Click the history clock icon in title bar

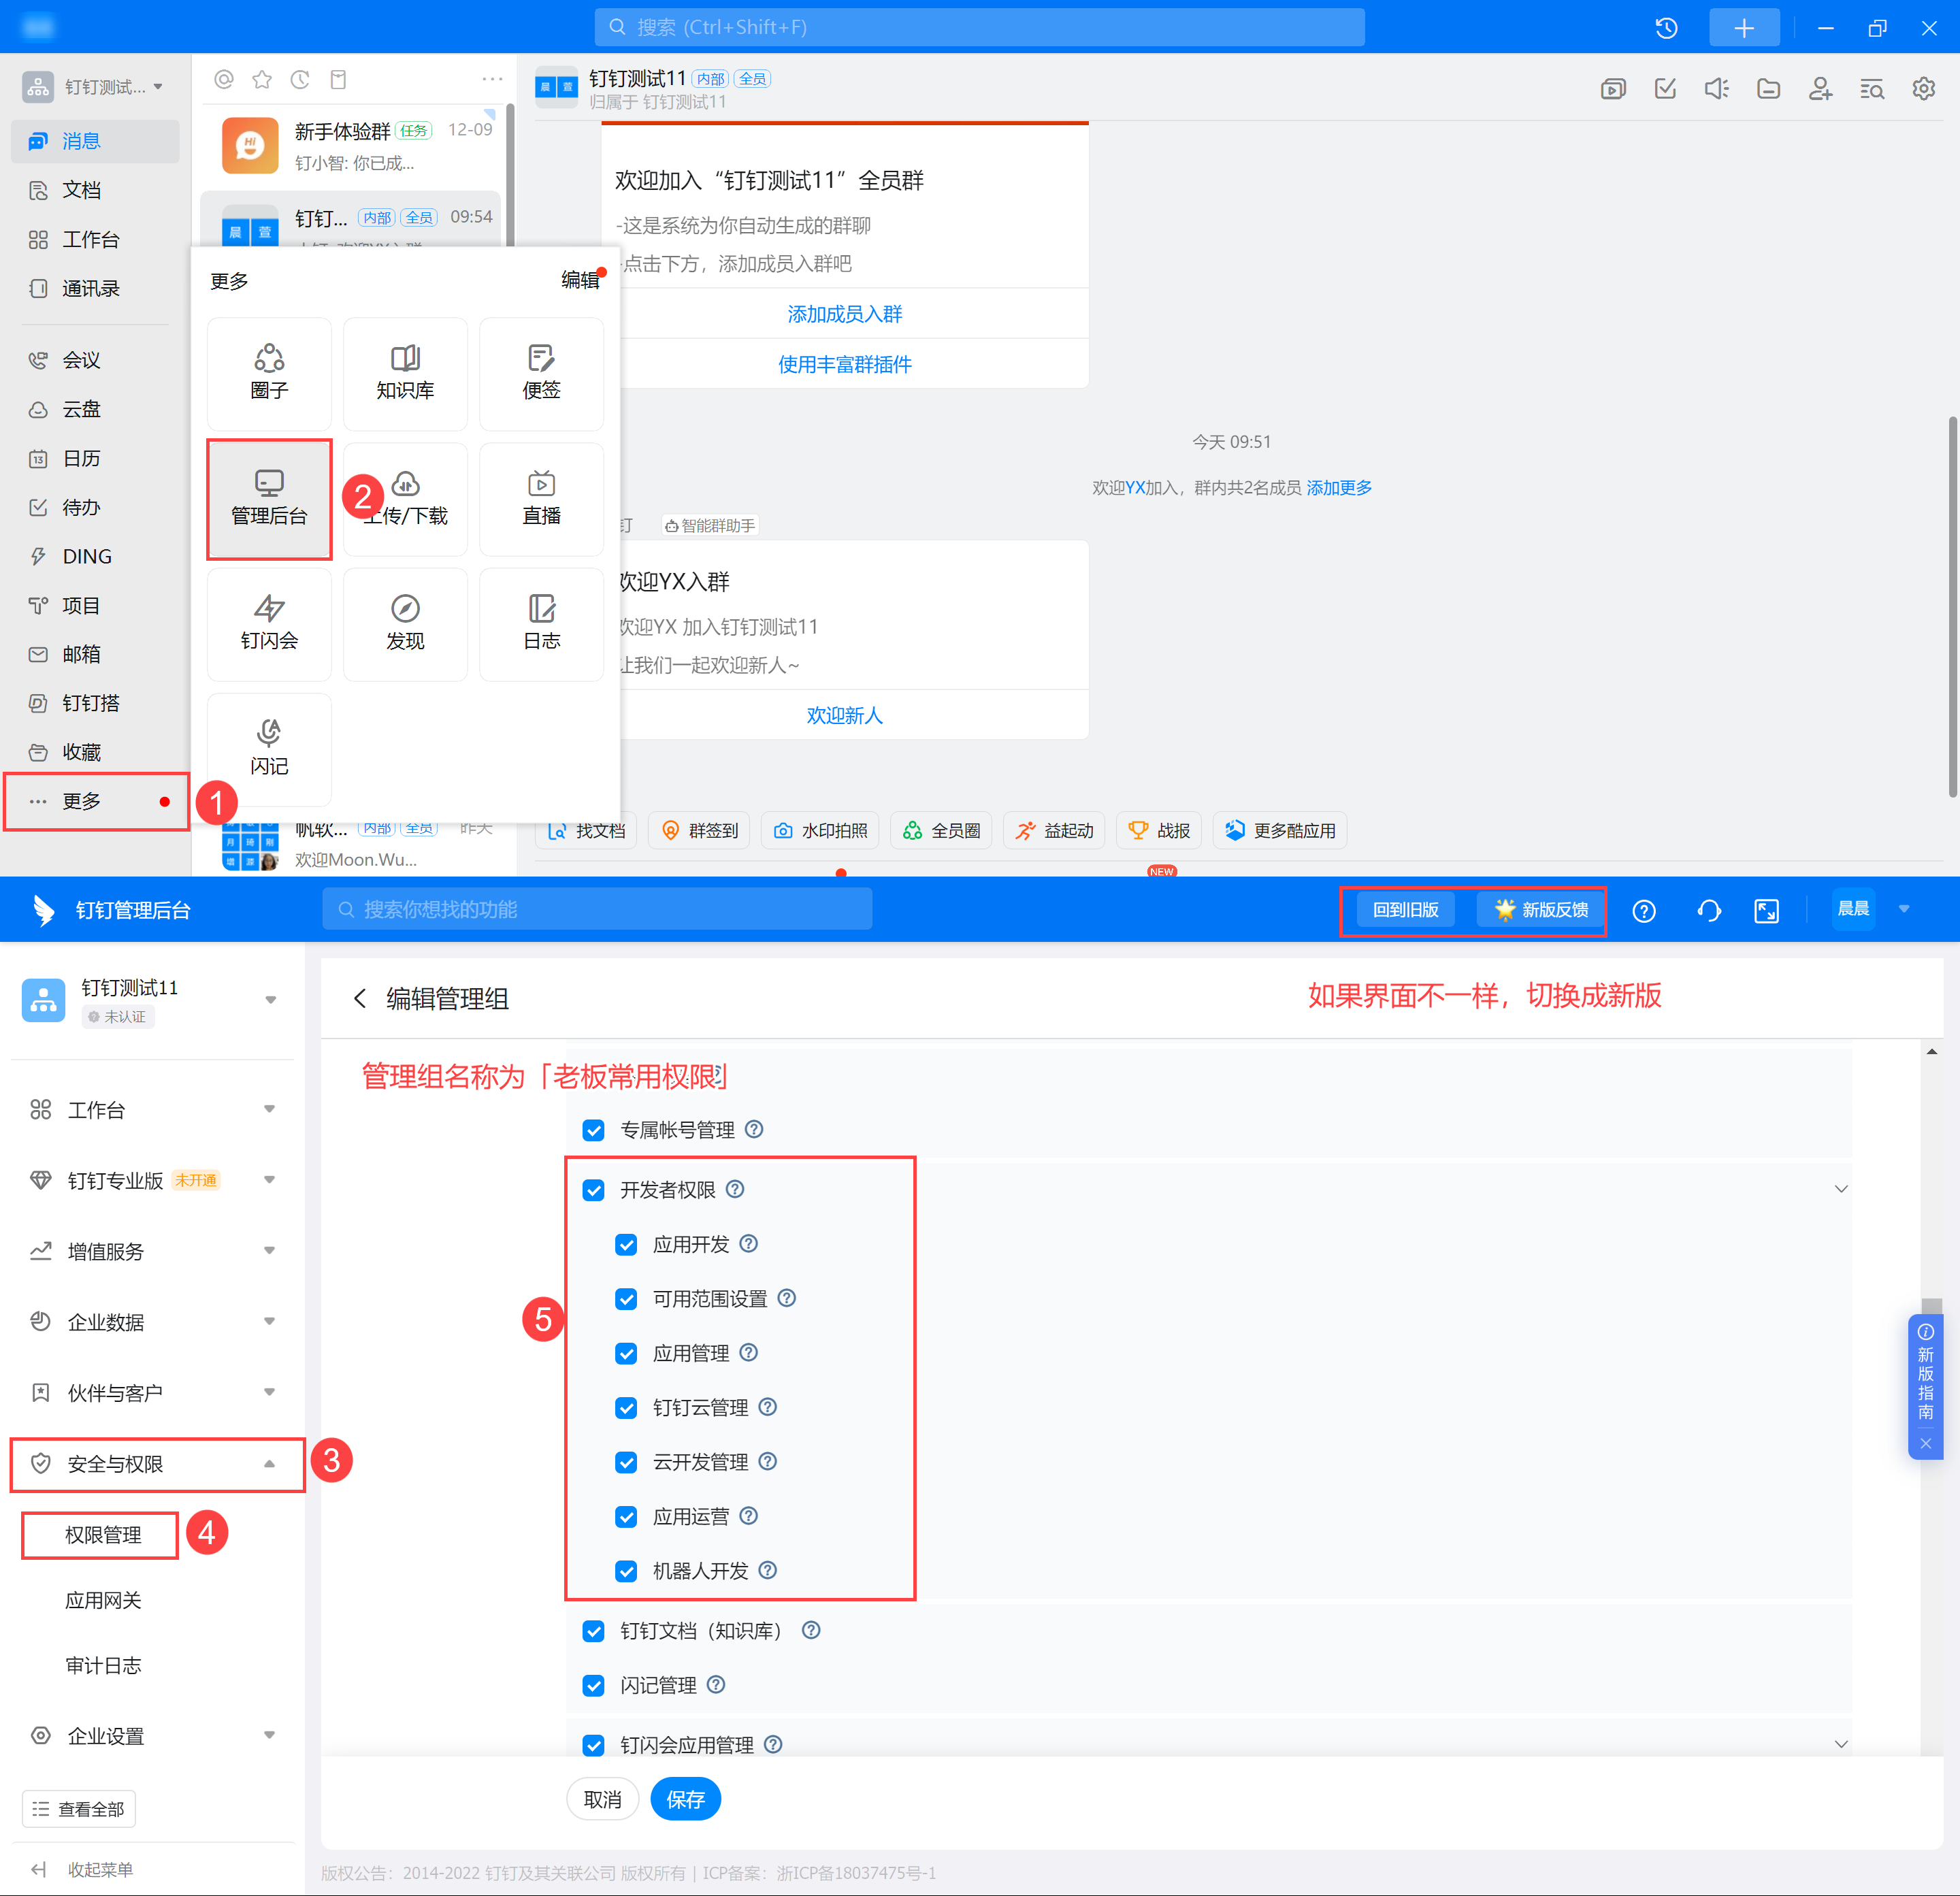point(1666,28)
